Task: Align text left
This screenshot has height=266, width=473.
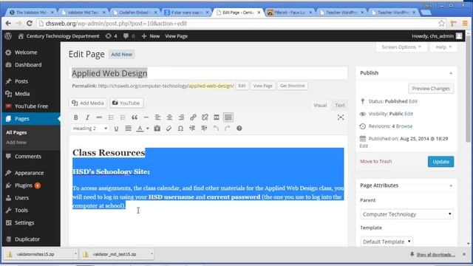Action: [x=157, y=117]
